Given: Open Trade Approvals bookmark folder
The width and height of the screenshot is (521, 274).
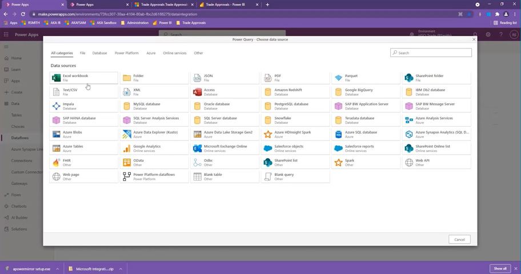Looking at the screenshot, I should point(191,23).
